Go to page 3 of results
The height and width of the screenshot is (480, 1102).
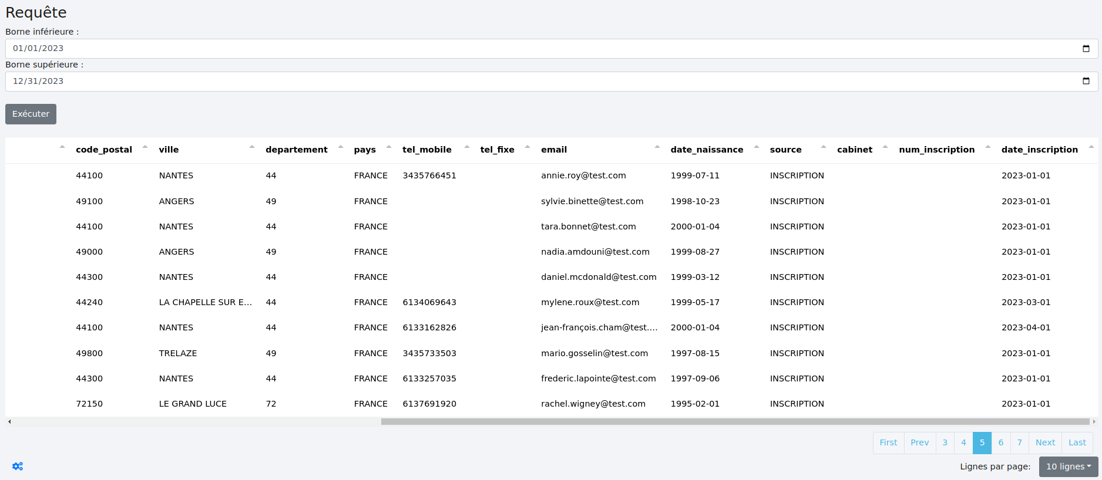click(945, 443)
